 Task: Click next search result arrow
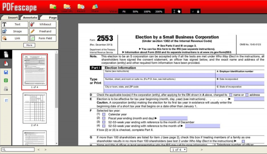click(46, 150)
